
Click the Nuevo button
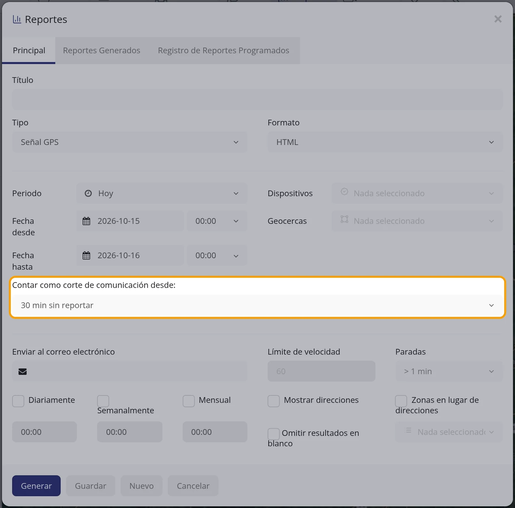142,486
